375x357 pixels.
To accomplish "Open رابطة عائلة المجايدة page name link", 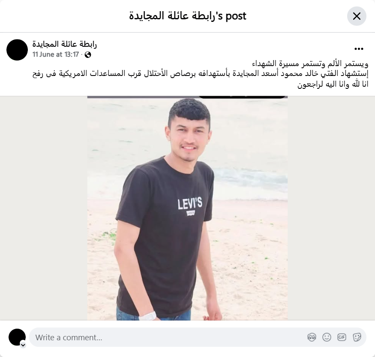I will tap(65, 44).
